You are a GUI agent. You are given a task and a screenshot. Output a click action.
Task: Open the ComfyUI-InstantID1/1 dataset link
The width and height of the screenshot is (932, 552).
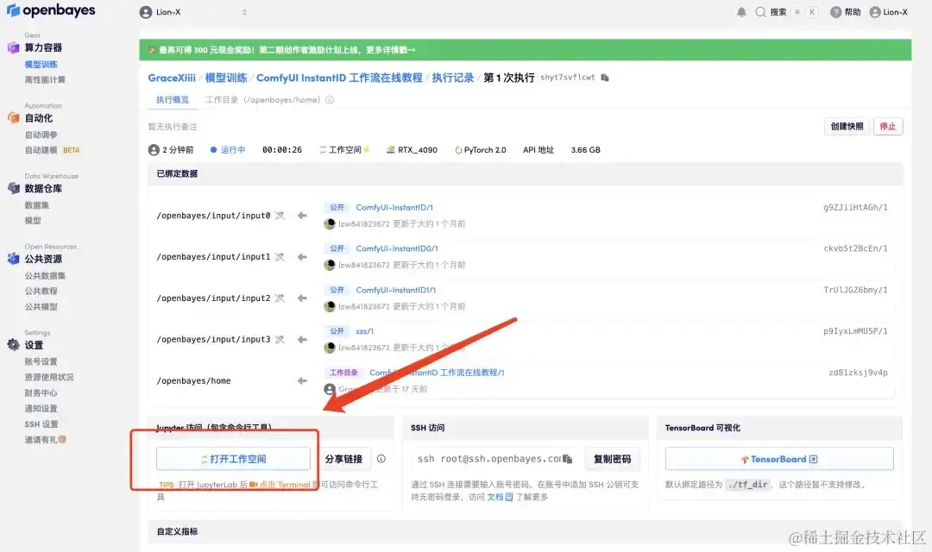(396, 290)
